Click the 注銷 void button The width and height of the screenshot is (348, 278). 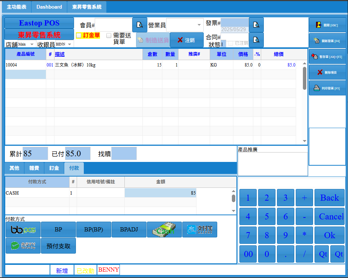coord(187,40)
